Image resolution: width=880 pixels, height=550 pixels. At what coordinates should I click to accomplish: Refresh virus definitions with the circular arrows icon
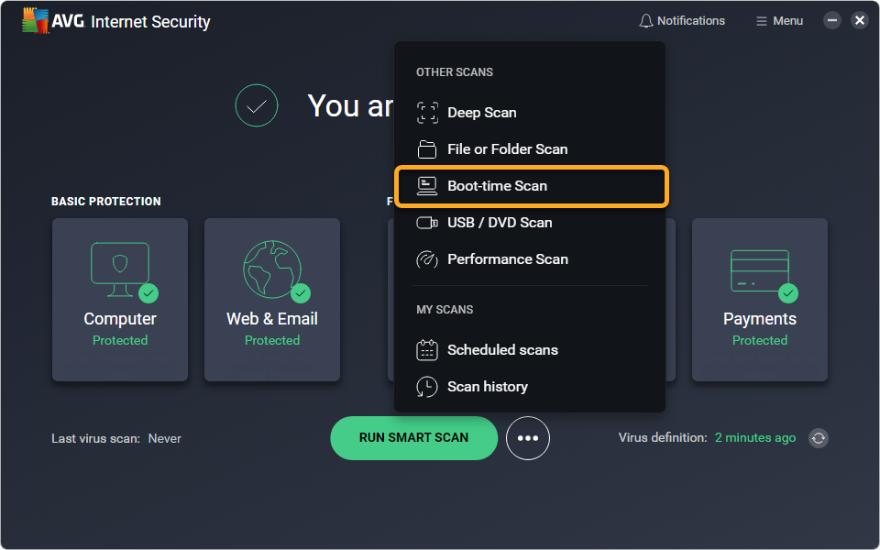[x=819, y=438]
